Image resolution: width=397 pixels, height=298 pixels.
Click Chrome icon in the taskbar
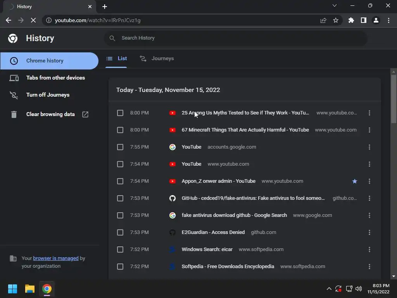point(47,289)
